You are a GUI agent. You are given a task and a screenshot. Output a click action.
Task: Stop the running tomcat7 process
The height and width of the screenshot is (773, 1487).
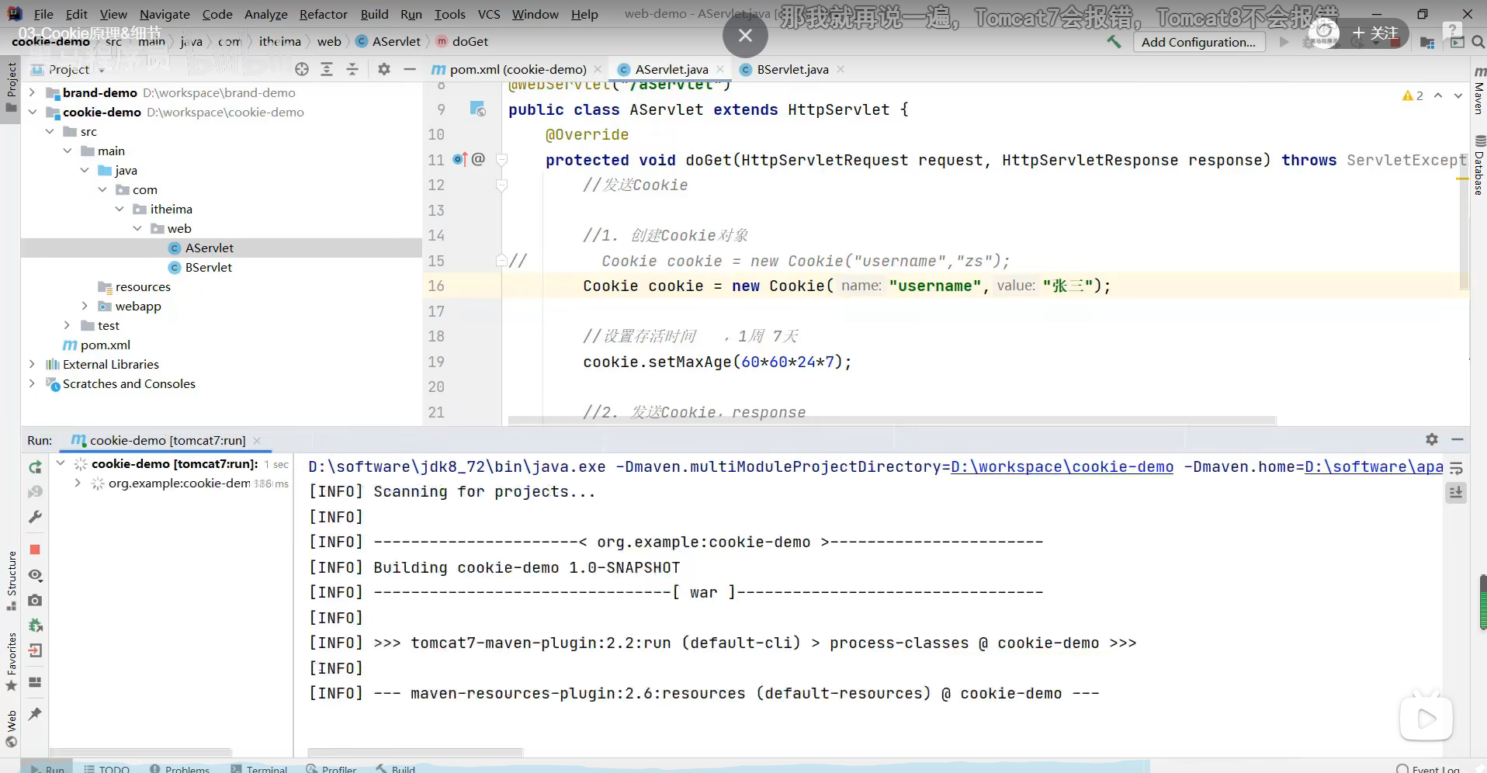[x=35, y=549]
